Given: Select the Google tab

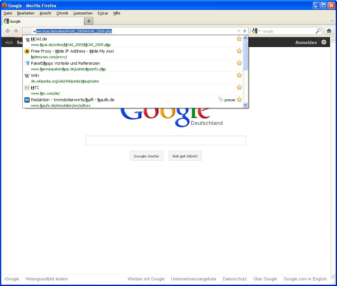Looking at the screenshot, I should pos(43,21).
